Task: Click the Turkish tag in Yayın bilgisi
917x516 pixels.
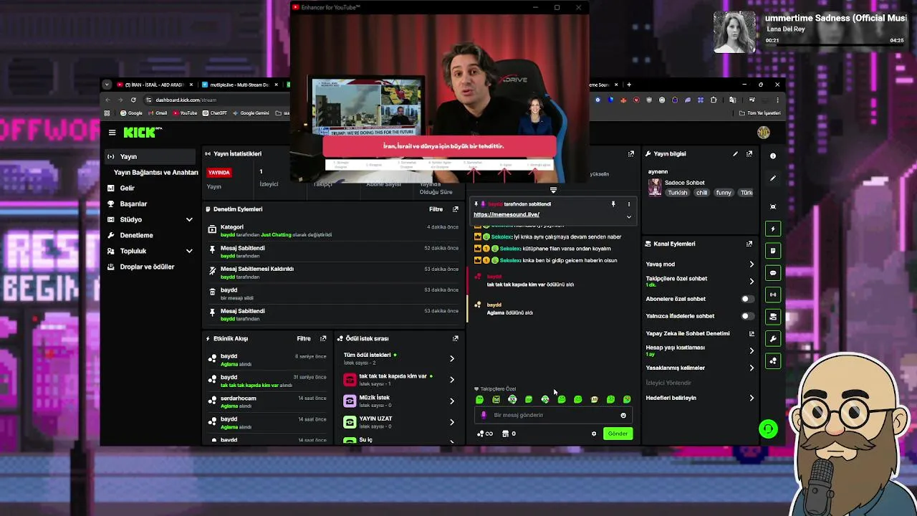Action: tap(677, 193)
